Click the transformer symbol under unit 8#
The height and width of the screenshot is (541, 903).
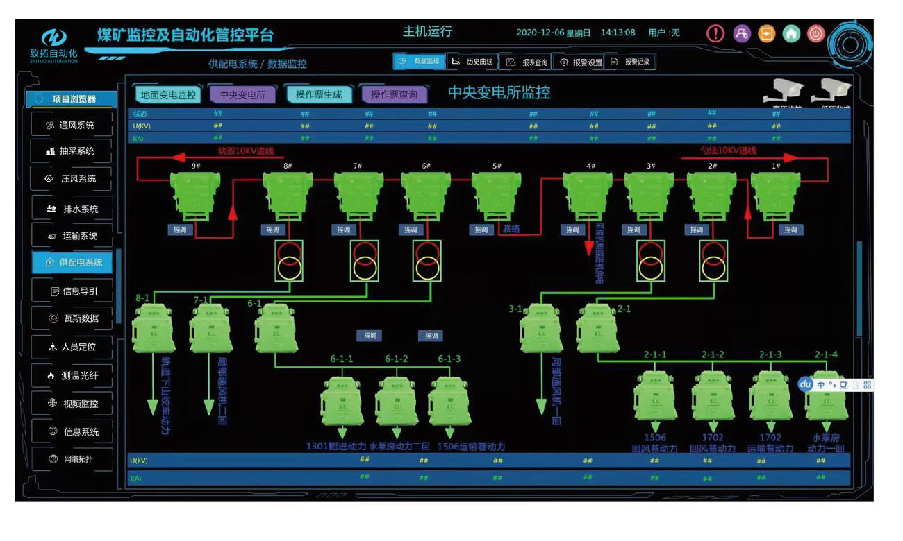(289, 261)
